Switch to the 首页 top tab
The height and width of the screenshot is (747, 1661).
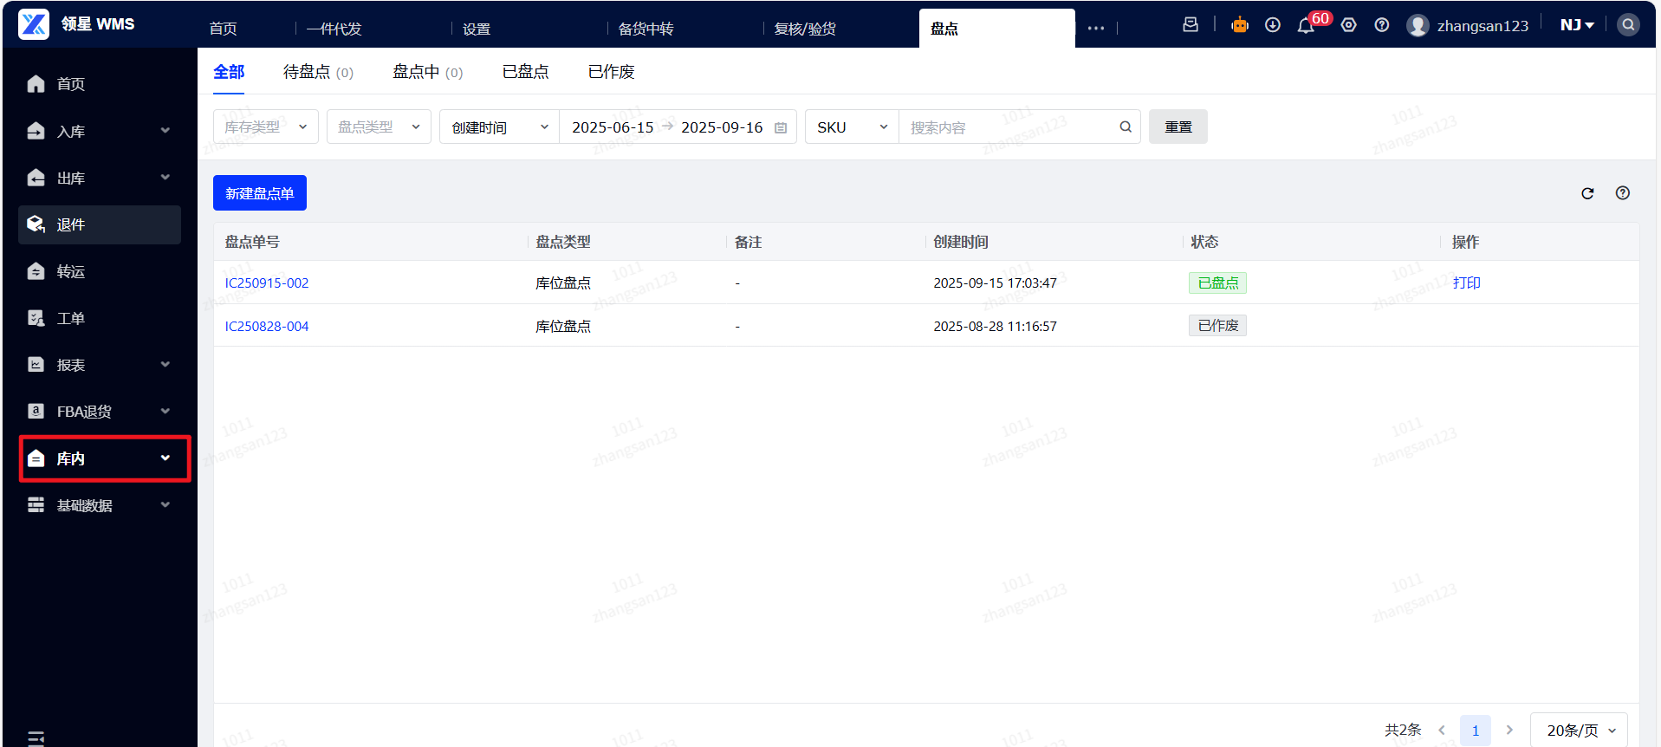pos(224,29)
